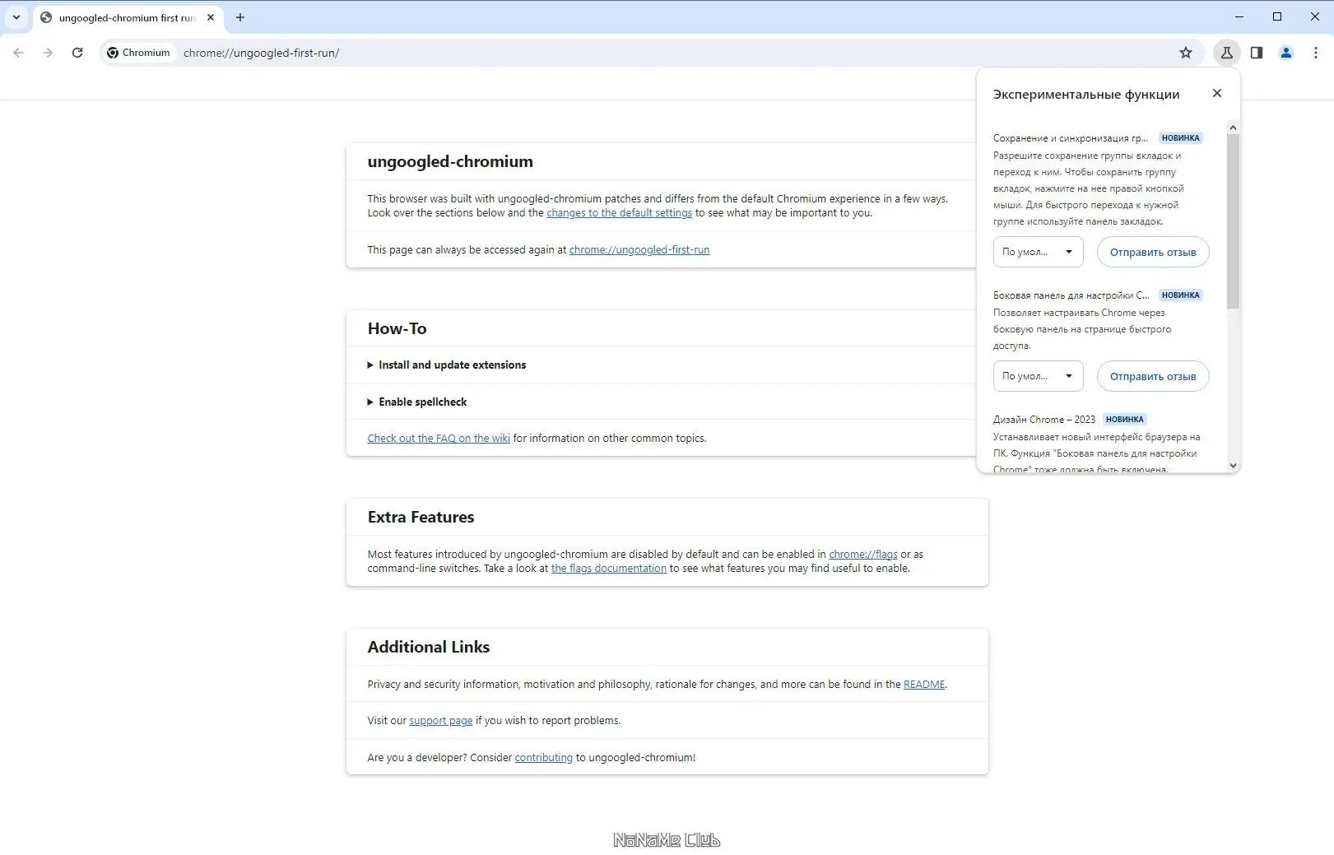Click the 'ungoogled-chromium' page heading

[450, 161]
